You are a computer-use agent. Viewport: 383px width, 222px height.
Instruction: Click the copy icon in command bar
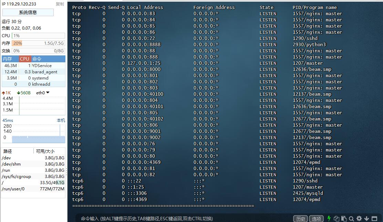coord(337,219)
